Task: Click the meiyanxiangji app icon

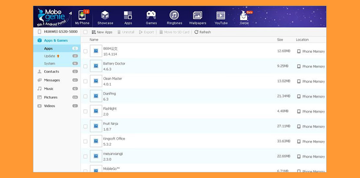Action: click(96, 156)
